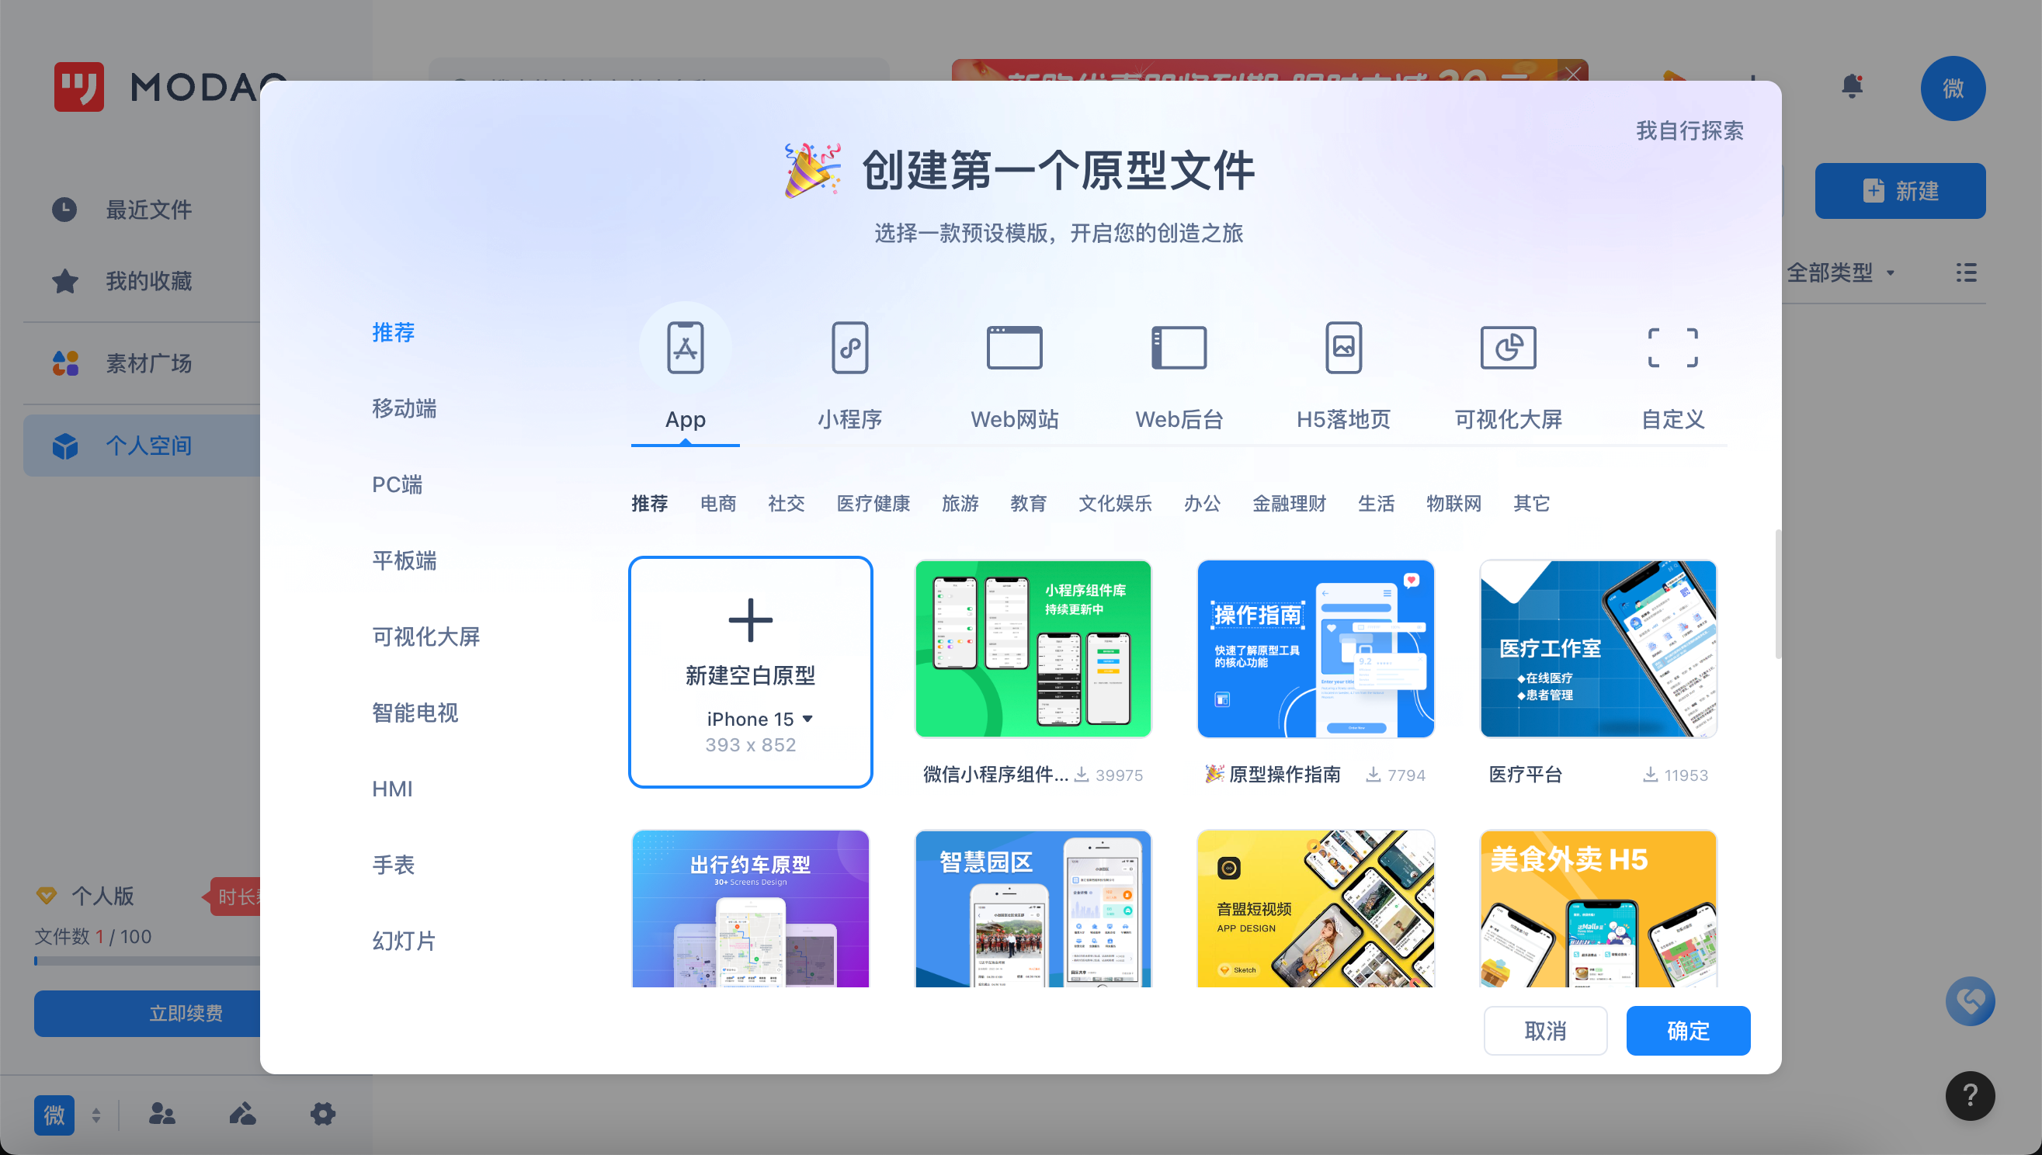This screenshot has height=1155, width=2042.
Task: Select 智能电视 category
Action: [415, 713]
